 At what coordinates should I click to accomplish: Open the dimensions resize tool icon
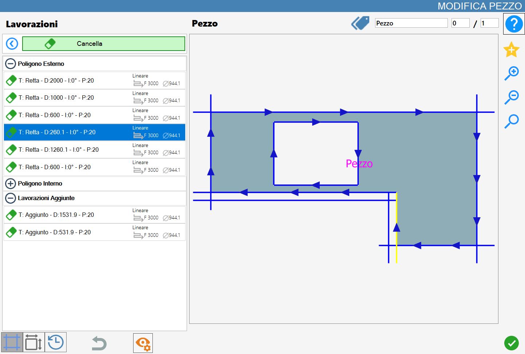(x=34, y=342)
